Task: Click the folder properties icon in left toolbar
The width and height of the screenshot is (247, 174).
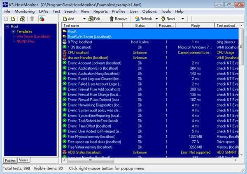Action: tap(22, 19)
